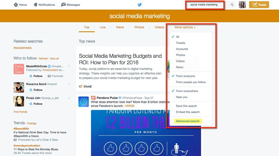The height and width of the screenshot is (156, 279).
Task: Click the search magnifier icon
Action: point(232,5)
